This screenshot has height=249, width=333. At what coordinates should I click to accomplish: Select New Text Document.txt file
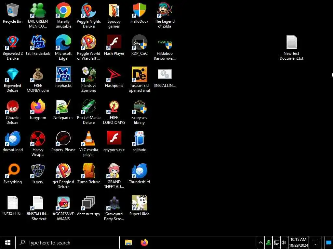(291, 48)
